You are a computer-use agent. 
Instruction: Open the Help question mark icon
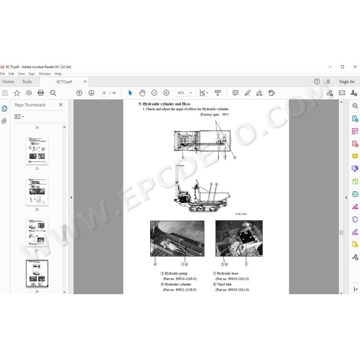[317, 81]
